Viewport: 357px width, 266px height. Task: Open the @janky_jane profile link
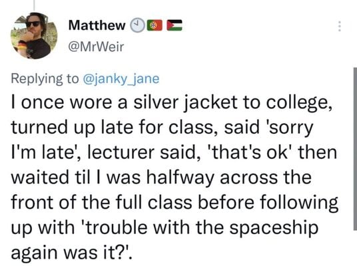(121, 79)
